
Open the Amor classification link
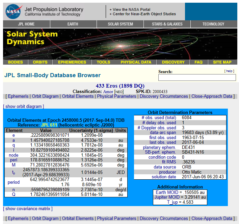(108, 92)
